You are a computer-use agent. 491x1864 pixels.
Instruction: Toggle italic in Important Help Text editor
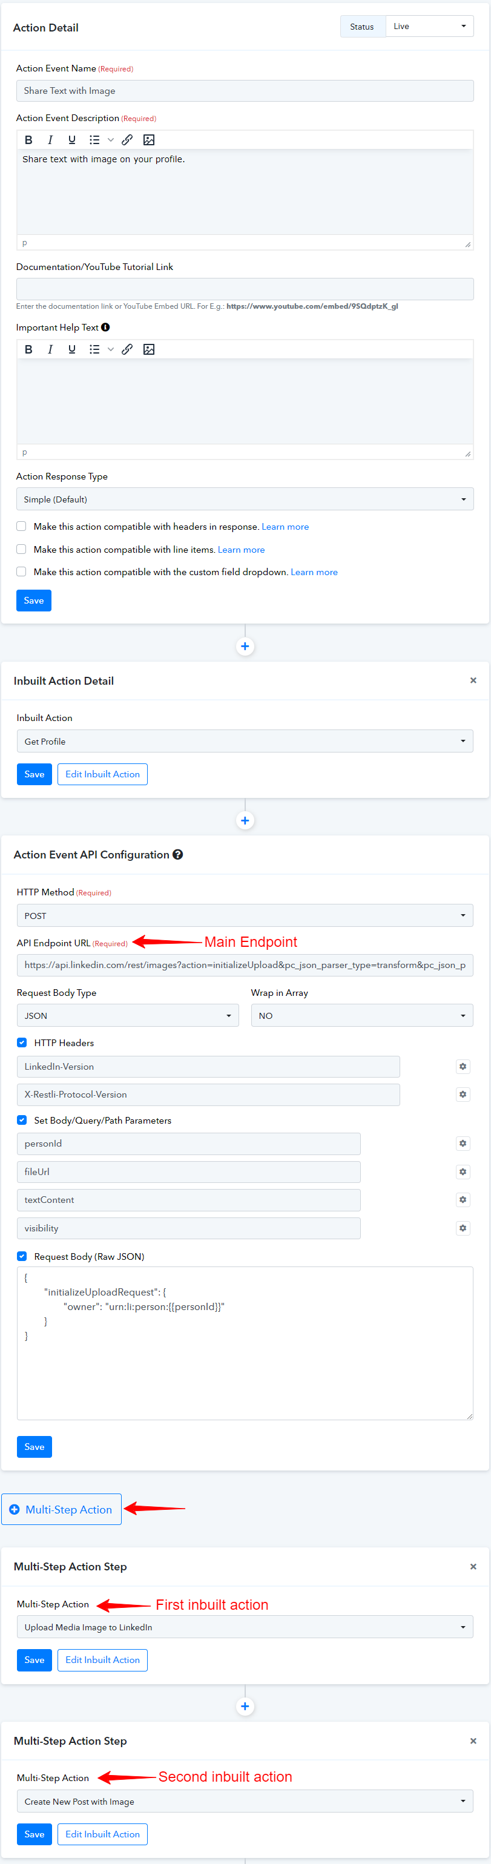50,349
